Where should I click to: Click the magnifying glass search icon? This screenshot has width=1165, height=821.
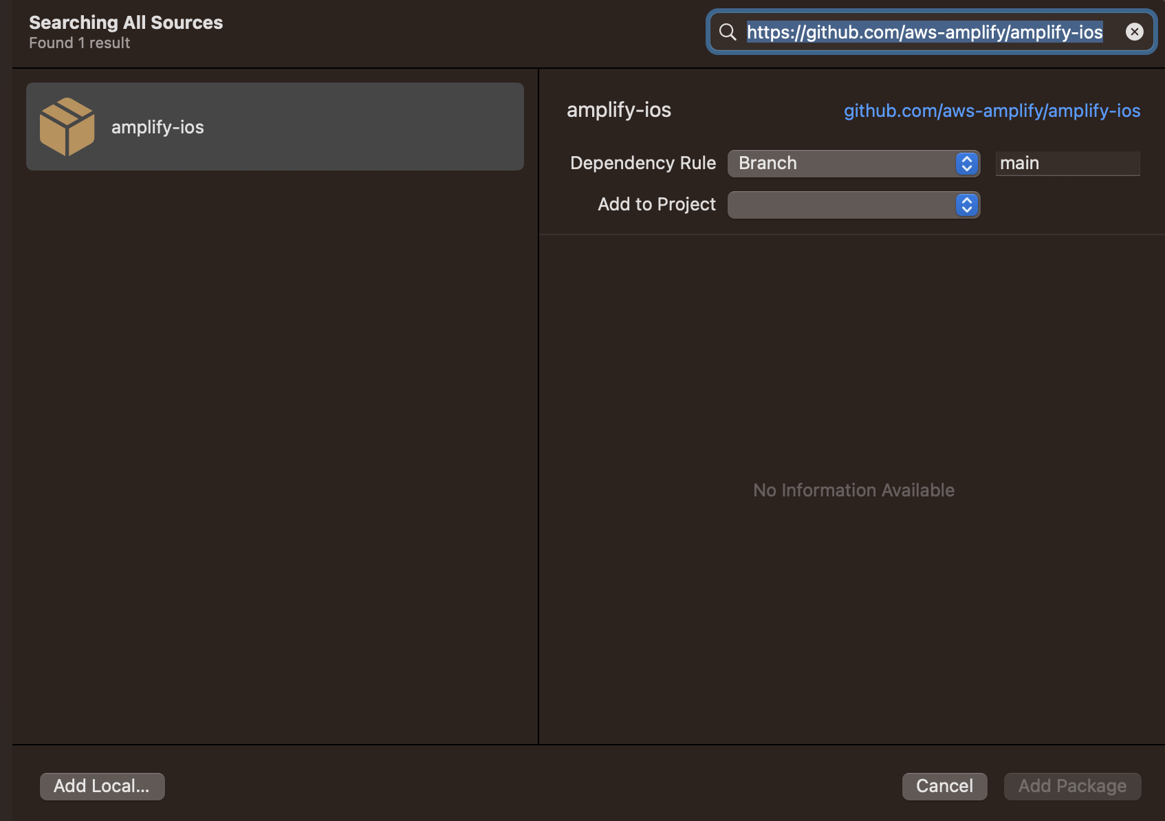[728, 32]
